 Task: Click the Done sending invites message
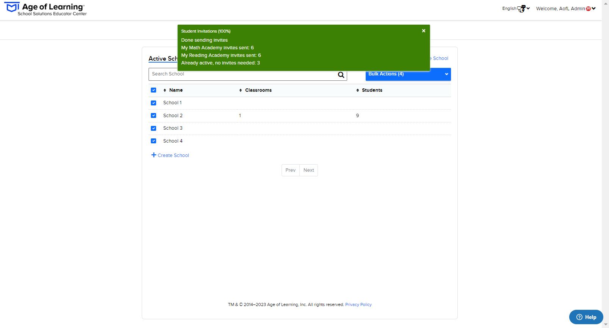[204, 40]
